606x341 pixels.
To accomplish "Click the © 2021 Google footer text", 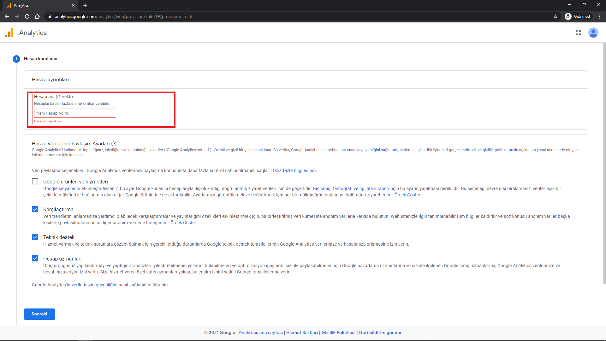I will pyautogui.click(x=220, y=332).
